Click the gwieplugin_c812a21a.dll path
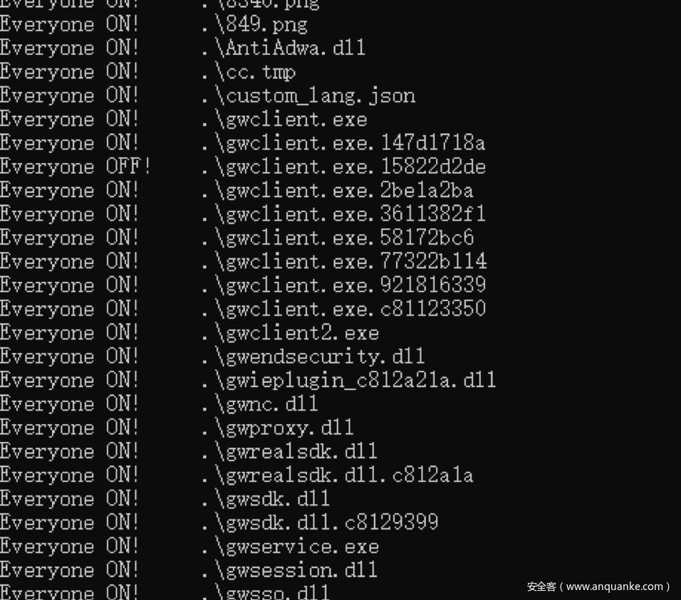This screenshot has width=681, height=600. tap(349, 380)
